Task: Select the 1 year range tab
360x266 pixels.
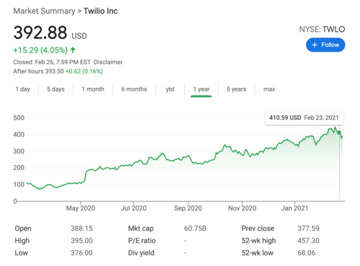Action: [202, 89]
